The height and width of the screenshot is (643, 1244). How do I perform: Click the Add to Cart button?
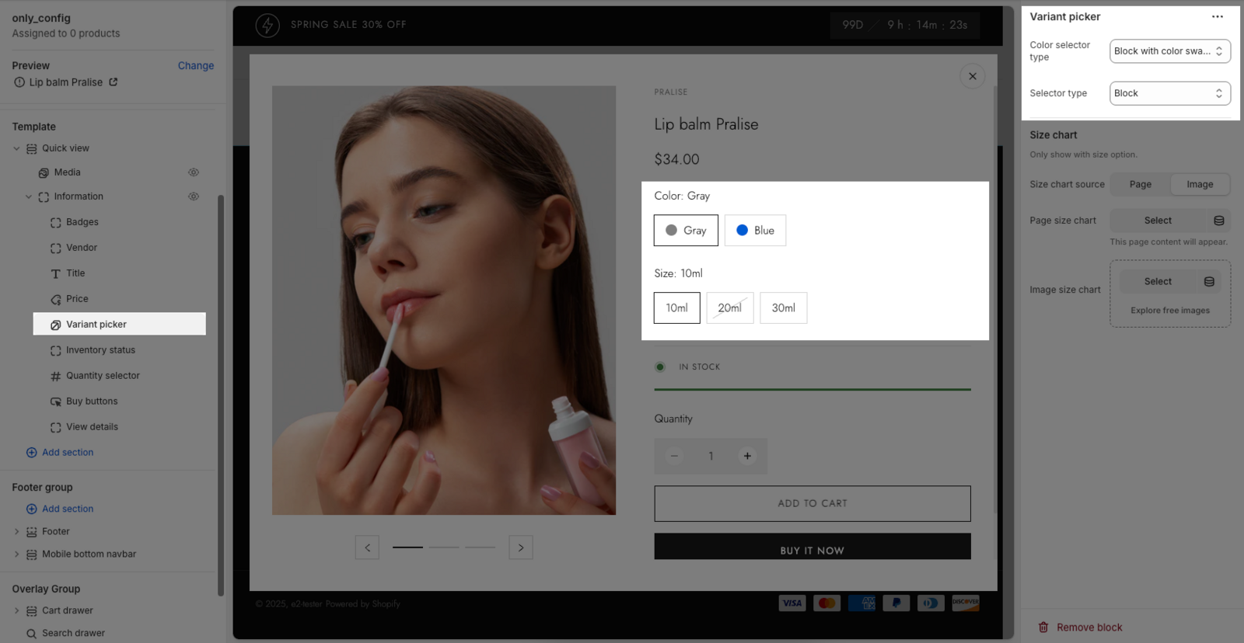tap(812, 503)
